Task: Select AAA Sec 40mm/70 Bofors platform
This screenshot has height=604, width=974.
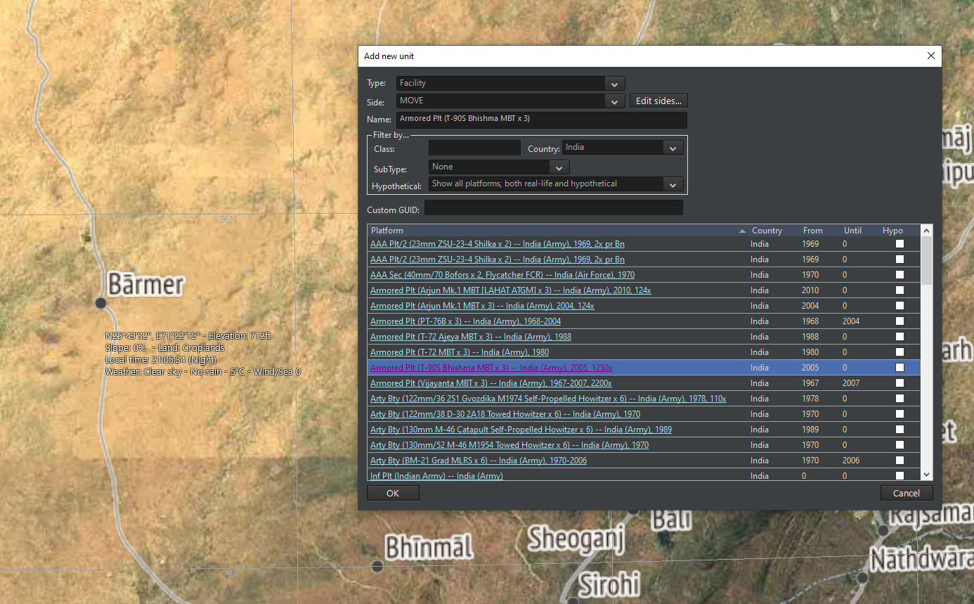Action: [x=502, y=275]
